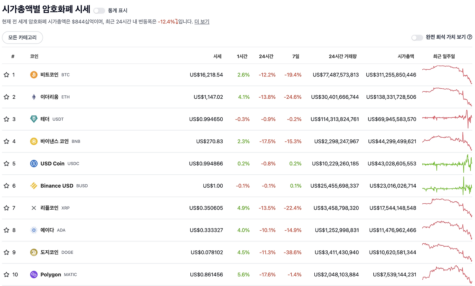Screen dimensions: 475x286
Task: Sort by 24시간 거래량 column
Action: click(x=343, y=56)
